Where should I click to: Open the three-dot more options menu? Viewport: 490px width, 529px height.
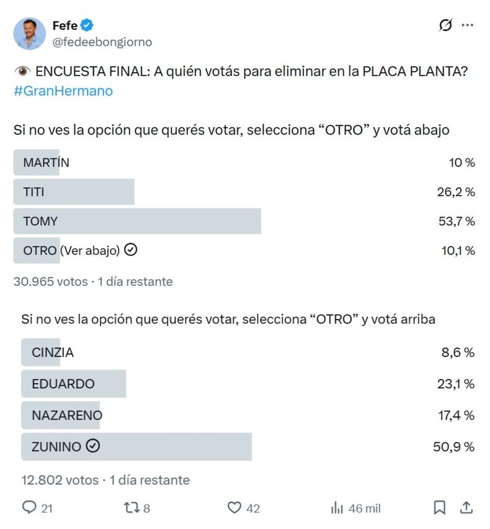coord(468,25)
